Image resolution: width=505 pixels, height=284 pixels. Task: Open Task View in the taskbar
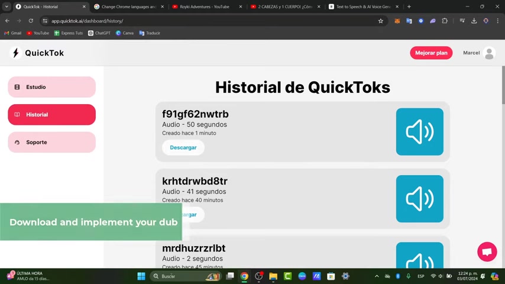(x=230, y=276)
